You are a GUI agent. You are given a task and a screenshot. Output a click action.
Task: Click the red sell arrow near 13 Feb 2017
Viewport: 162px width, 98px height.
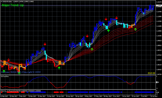[9, 60]
